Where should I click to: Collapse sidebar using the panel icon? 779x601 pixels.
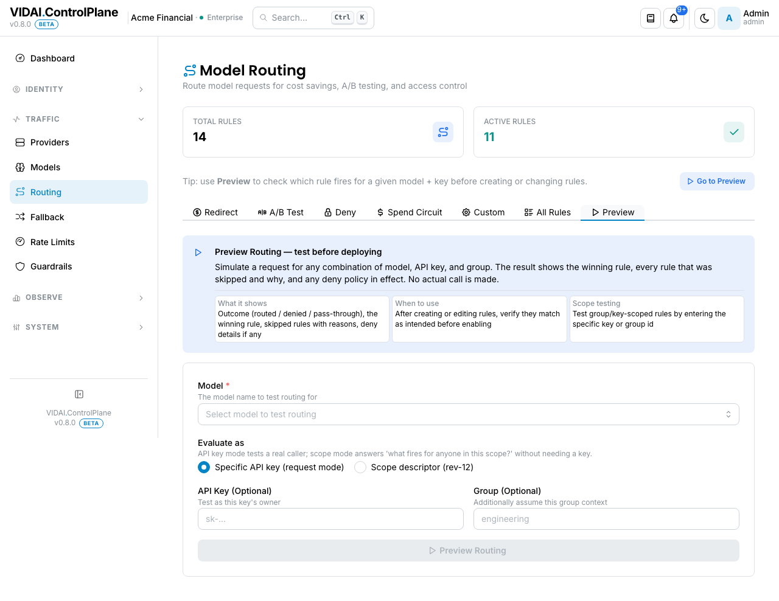(79, 394)
